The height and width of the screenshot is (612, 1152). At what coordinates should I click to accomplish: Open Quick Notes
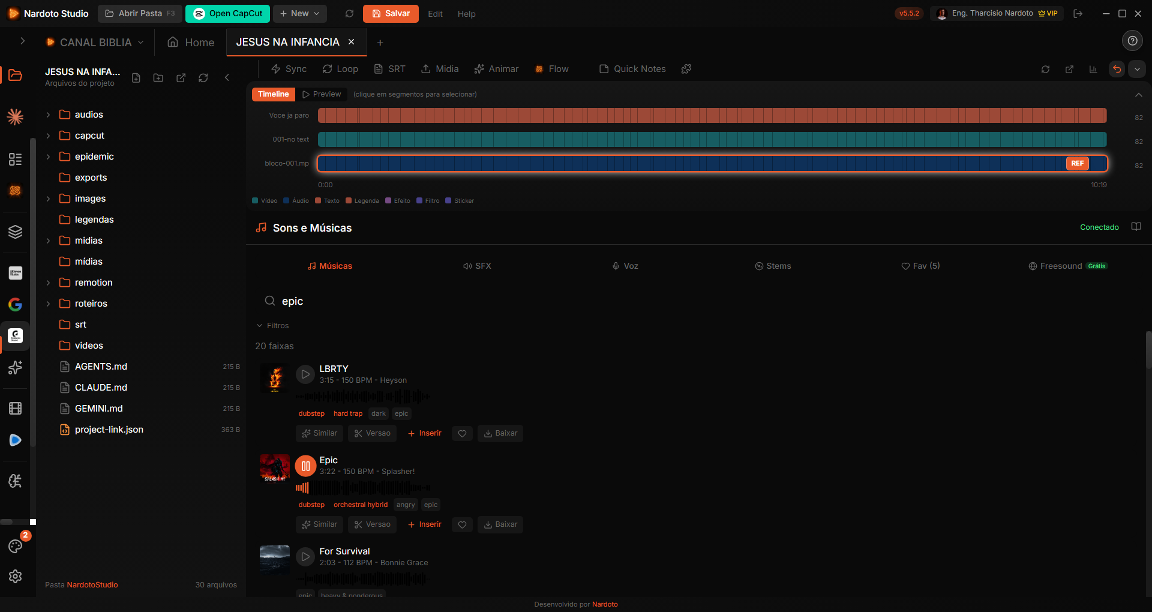click(632, 68)
